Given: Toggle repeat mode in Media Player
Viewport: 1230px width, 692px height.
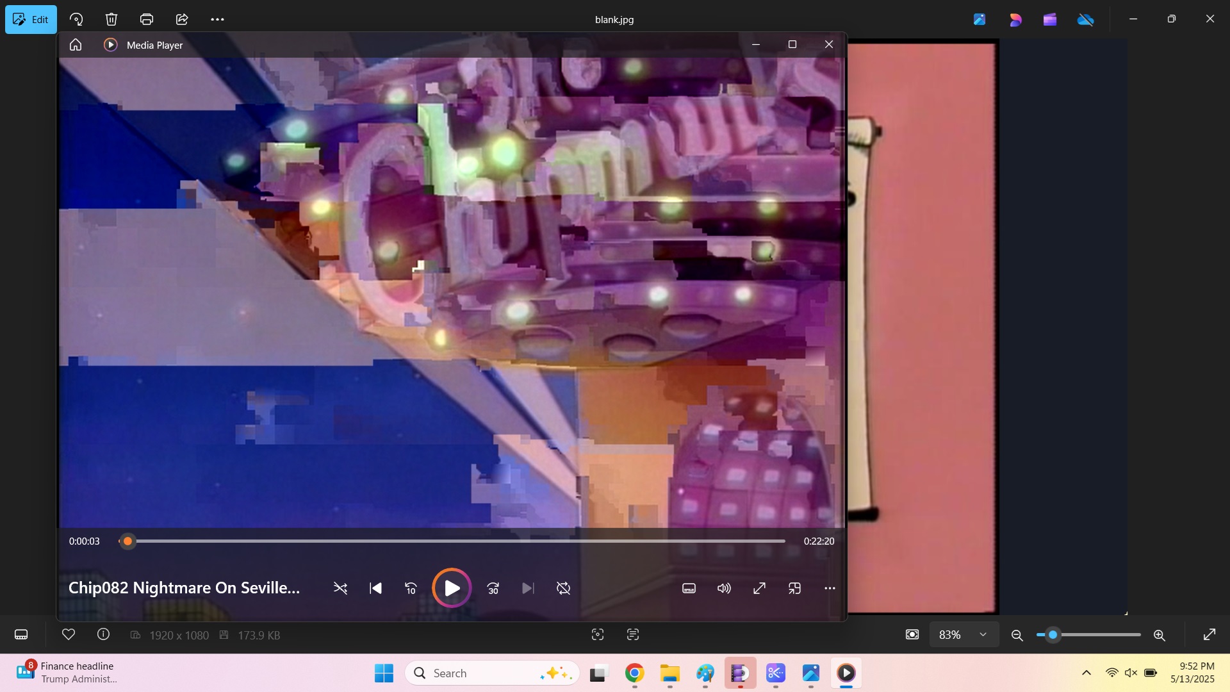Looking at the screenshot, I should tap(563, 588).
